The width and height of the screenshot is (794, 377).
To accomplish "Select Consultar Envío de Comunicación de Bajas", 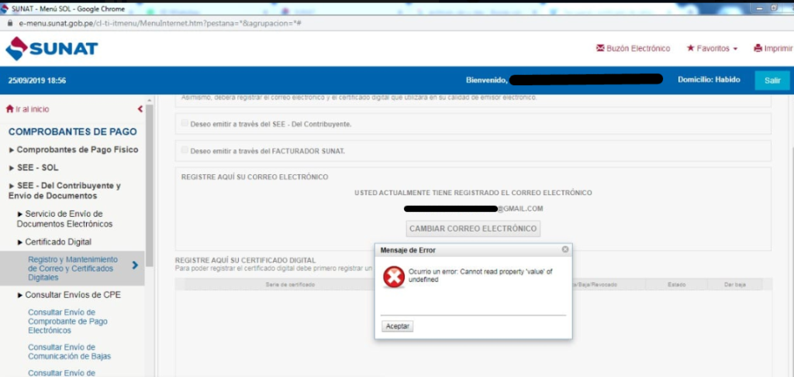I will point(69,351).
